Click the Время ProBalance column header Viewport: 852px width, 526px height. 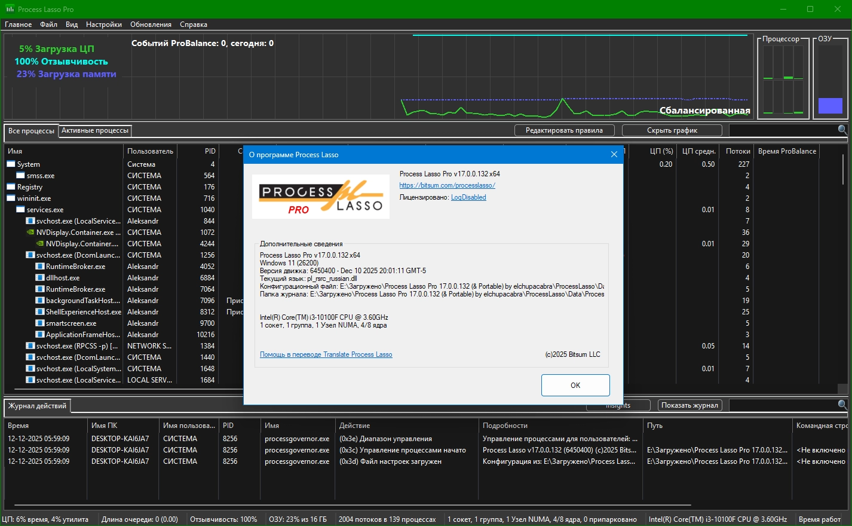(x=787, y=151)
